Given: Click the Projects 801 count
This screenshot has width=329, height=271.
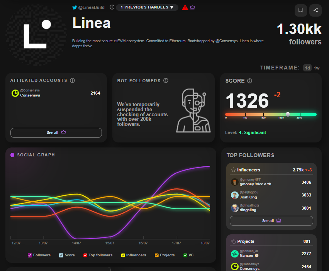Looking at the screenshot, I should 307,241.
